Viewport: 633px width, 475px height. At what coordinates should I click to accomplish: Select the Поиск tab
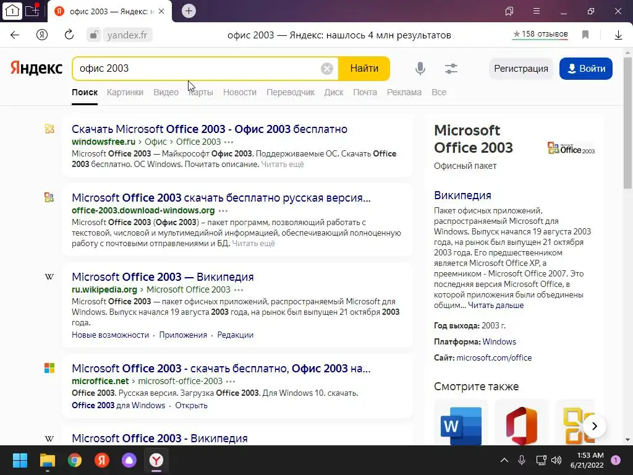(85, 92)
